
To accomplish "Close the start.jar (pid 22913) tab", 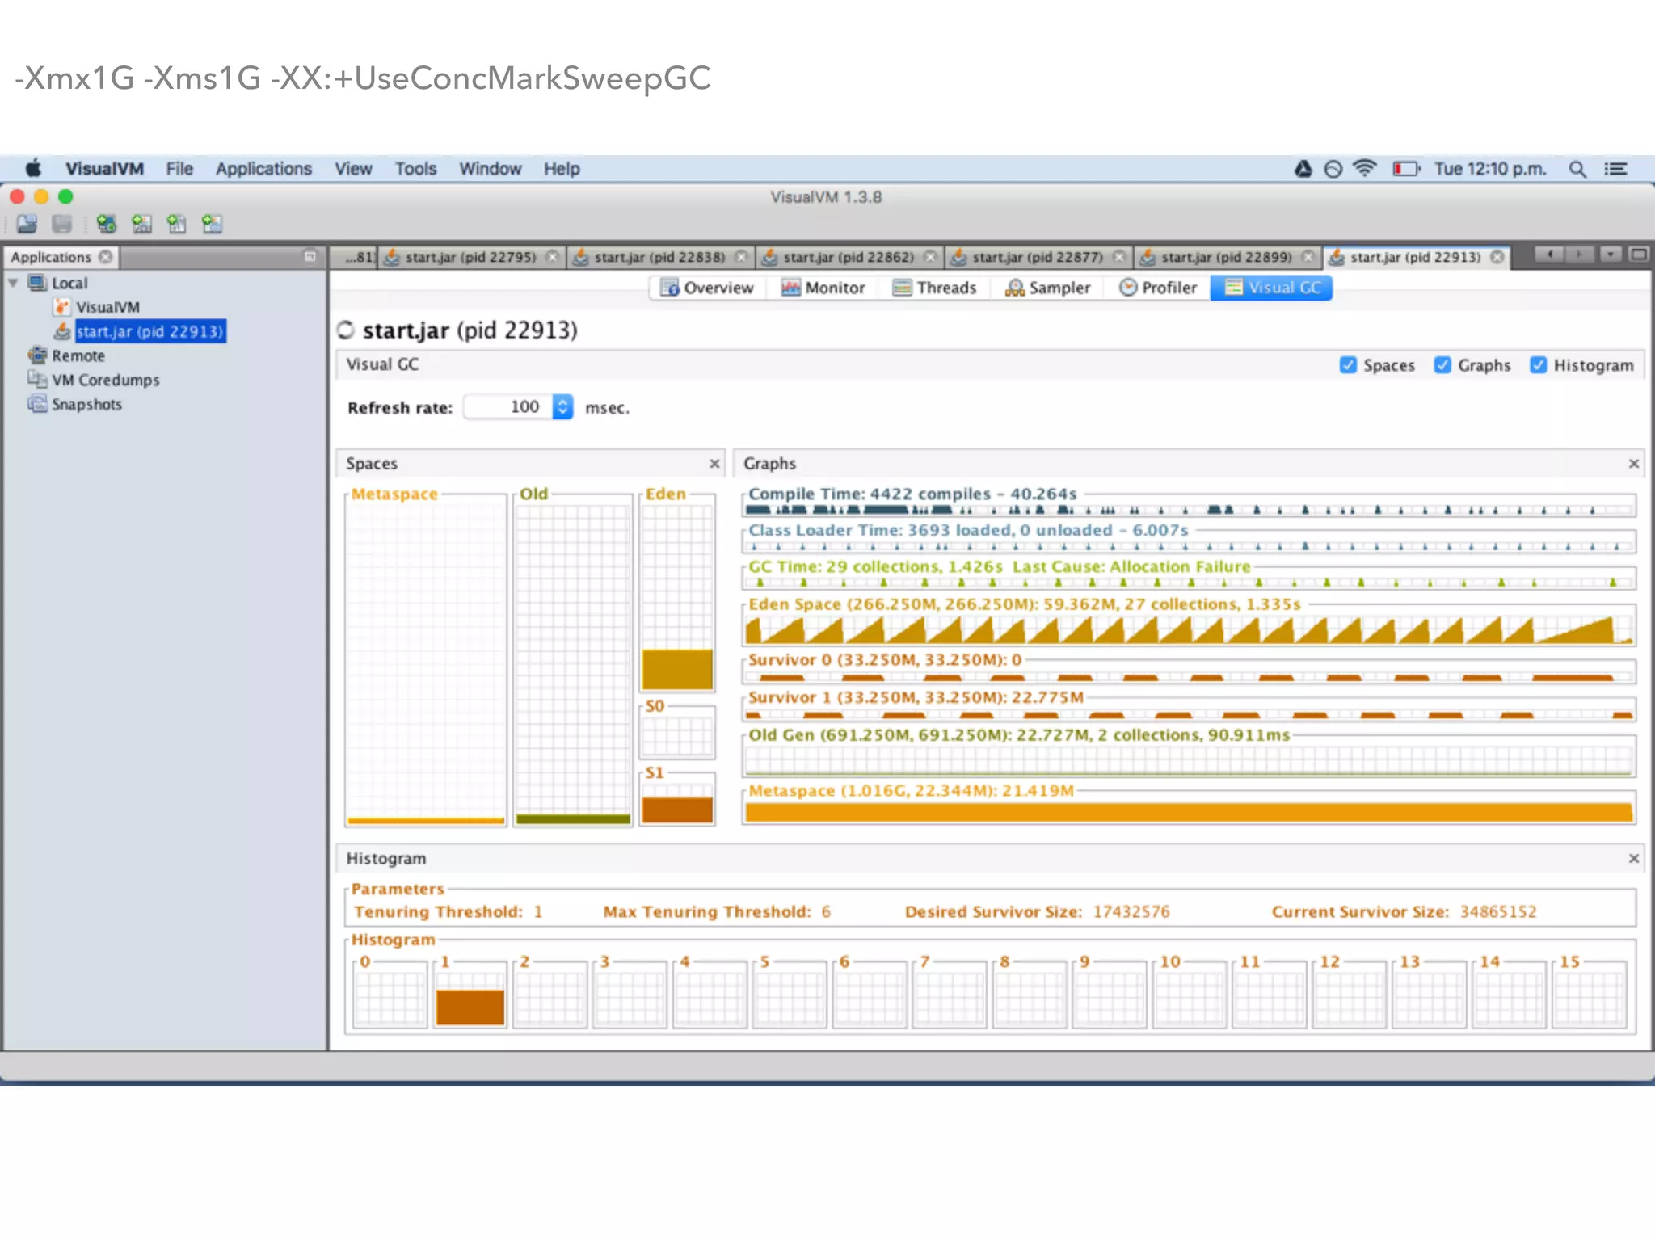I will point(1497,257).
